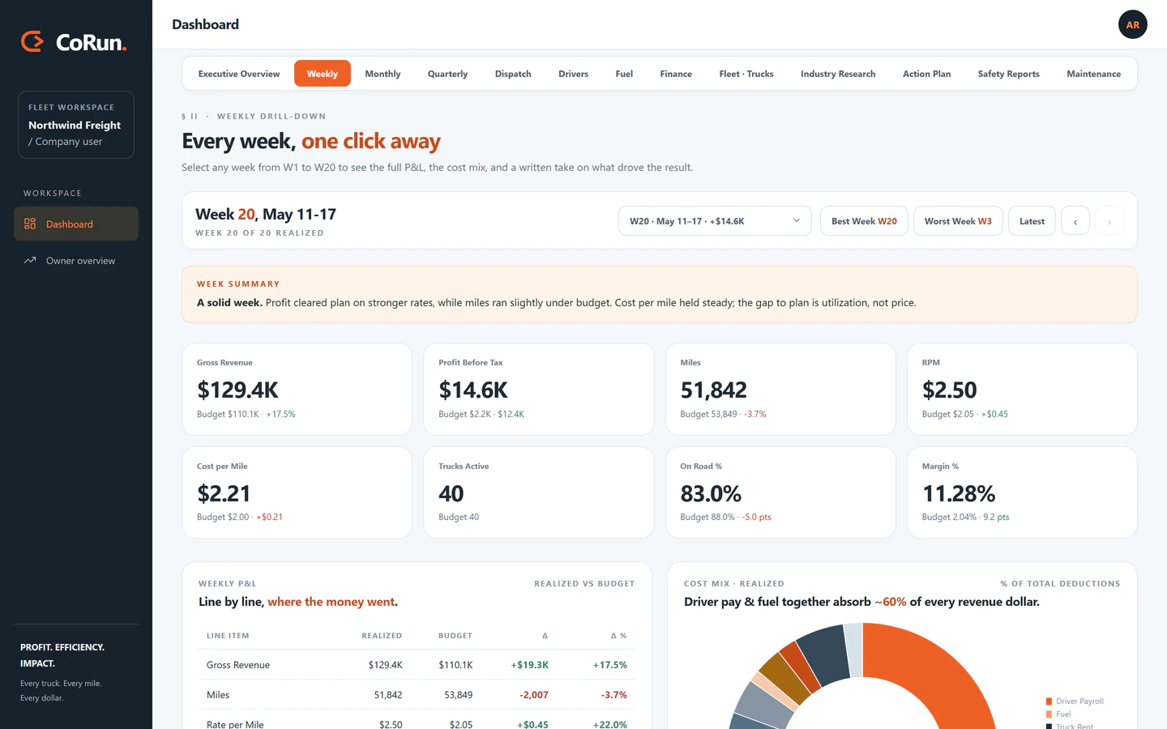Click the On Road 83.0% value
Screen dimensions: 1167x729
click(711, 493)
